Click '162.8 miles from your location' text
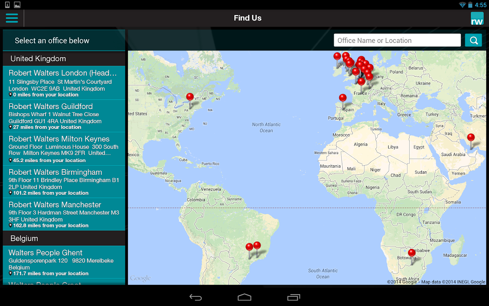Viewport: 489px width, 306px height. click(x=51, y=225)
